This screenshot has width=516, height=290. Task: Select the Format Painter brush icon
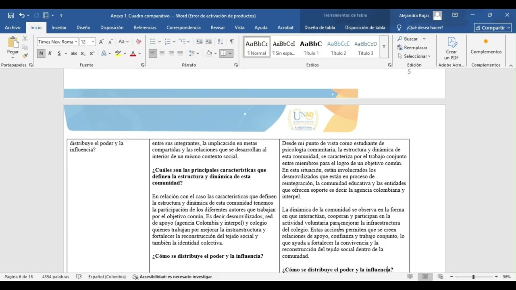[25, 56]
